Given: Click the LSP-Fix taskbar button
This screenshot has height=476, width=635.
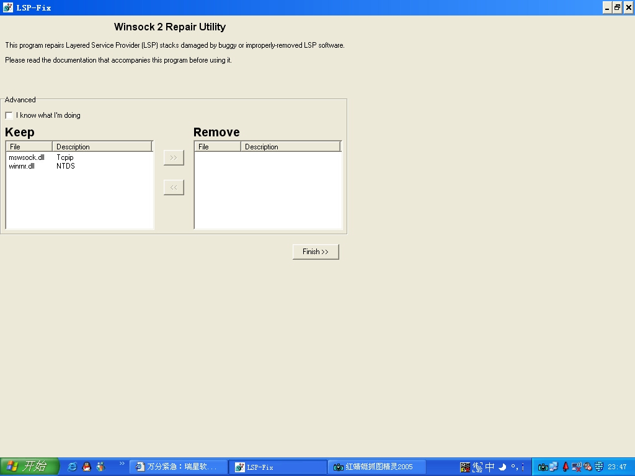Looking at the screenshot, I should click(x=278, y=467).
